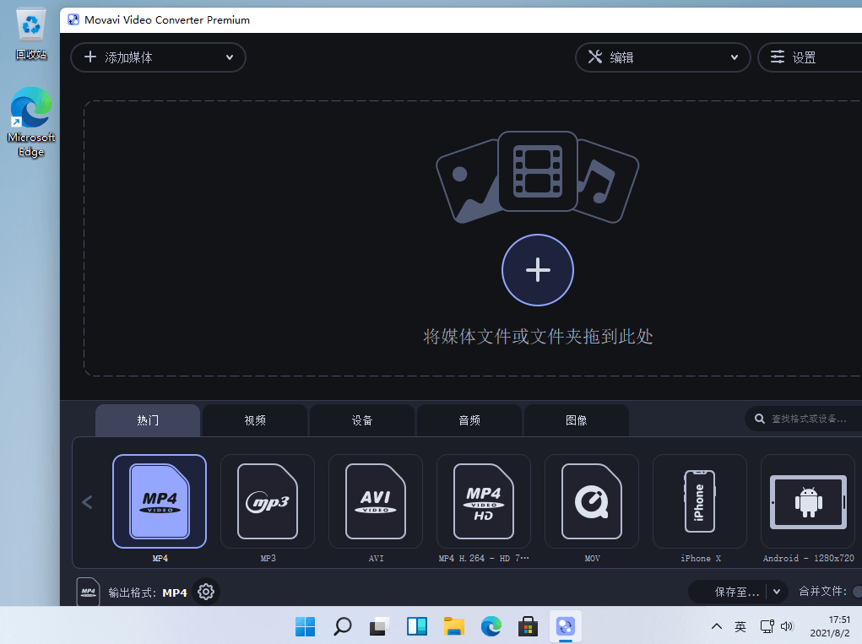Image resolution: width=862 pixels, height=644 pixels.
Task: Expand the 保存至 dropdown arrow
Action: tap(777, 593)
